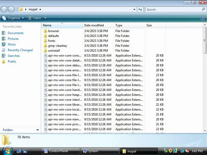Click the vertical scrollbar thumb
207x155 pixels.
pos(205,40)
